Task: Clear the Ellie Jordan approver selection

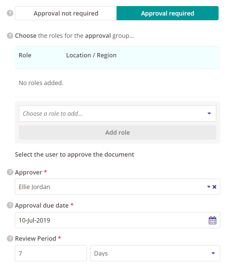Action: pyautogui.click(x=215, y=187)
